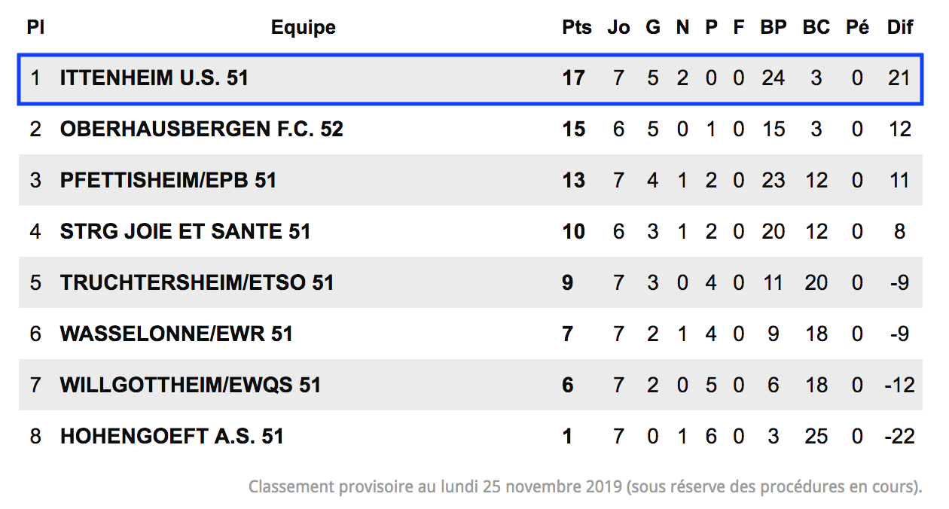Select the Pé column header

click(857, 28)
